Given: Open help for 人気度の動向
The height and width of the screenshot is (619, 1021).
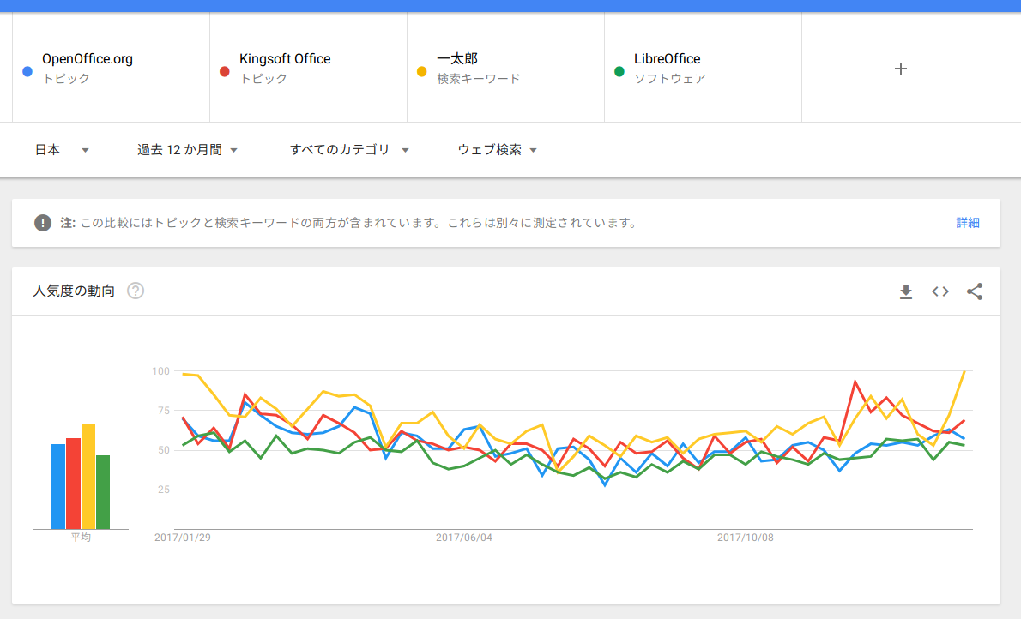Looking at the screenshot, I should pyautogui.click(x=136, y=291).
